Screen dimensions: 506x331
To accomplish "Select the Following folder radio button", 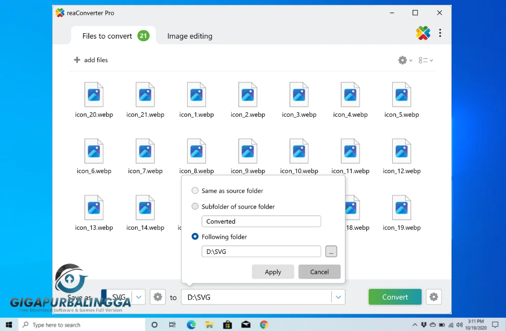I will pyautogui.click(x=195, y=237).
